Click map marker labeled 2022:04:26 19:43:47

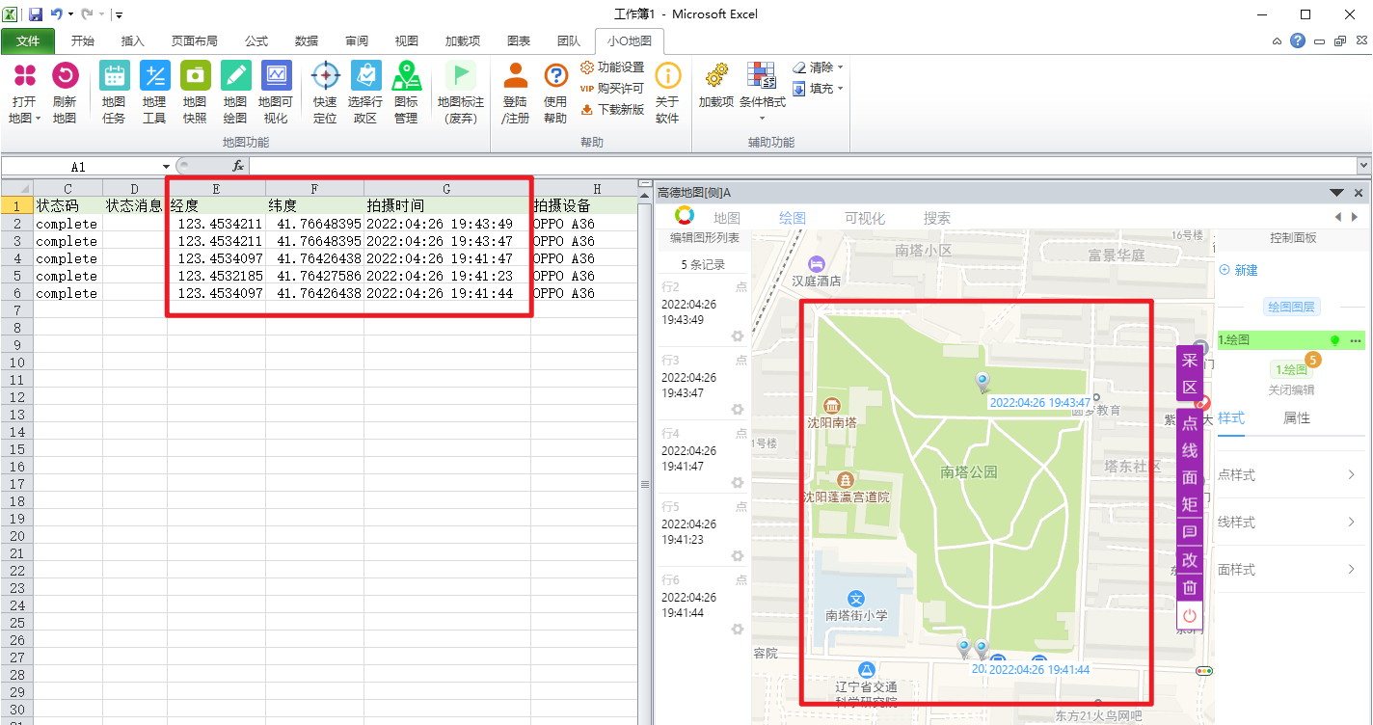tap(983, 383)
